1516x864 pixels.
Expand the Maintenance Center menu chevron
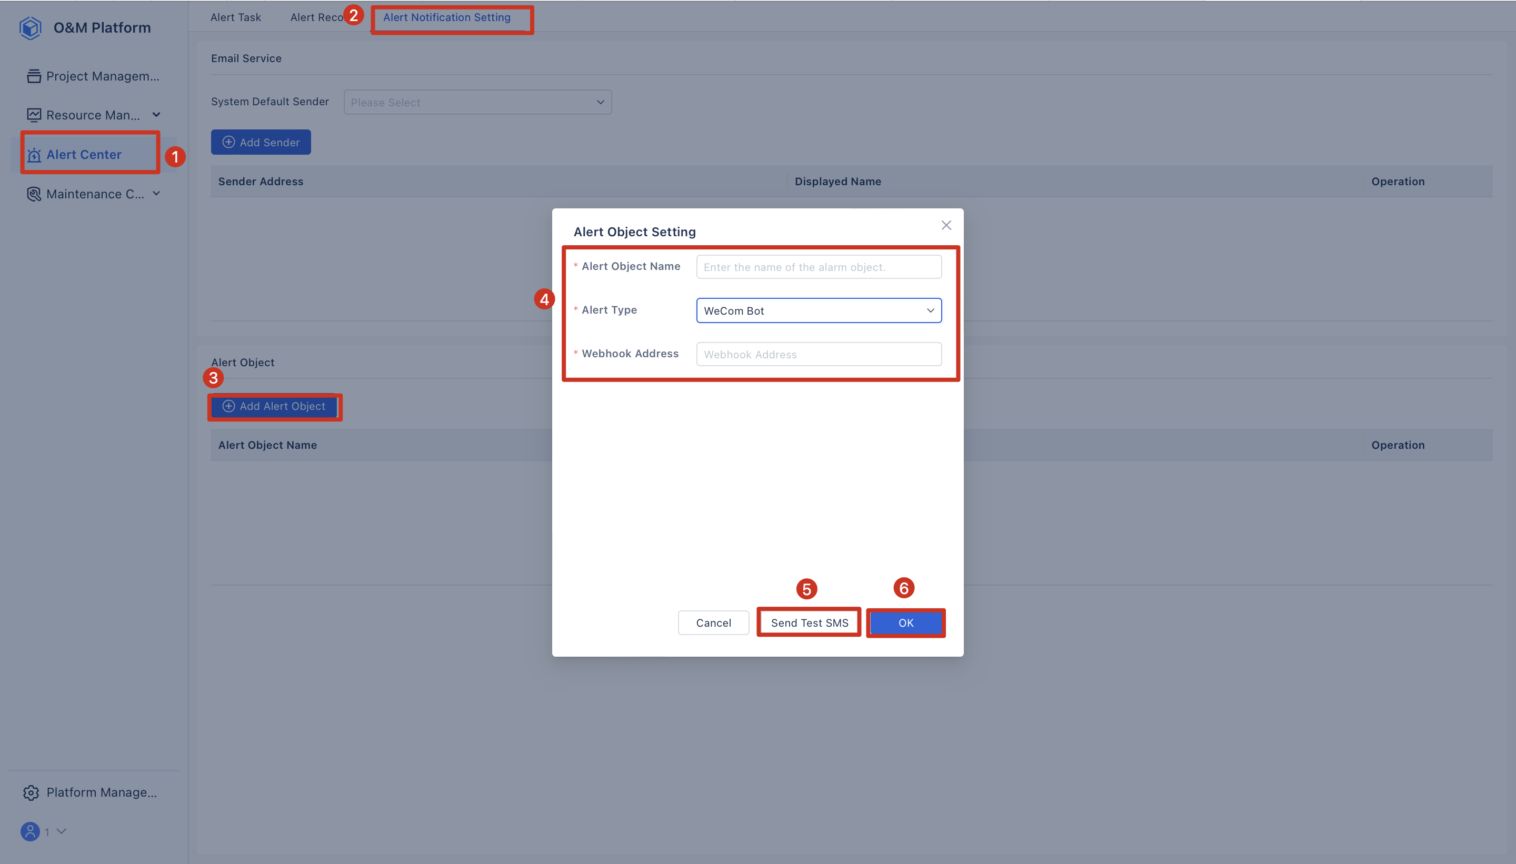point(157,194)
